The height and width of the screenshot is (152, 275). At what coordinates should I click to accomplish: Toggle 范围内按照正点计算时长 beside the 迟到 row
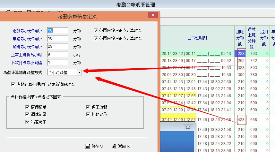point(96,30)
